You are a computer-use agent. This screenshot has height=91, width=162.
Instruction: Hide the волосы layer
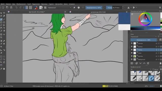pos(132,47)
